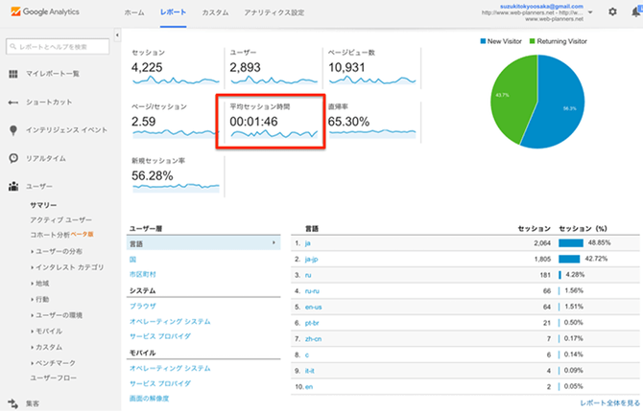Select インテリジェンス イベント lightbulb icon
Image resolution: width=643 pixels, height=411 pixels.
point(13,129)
